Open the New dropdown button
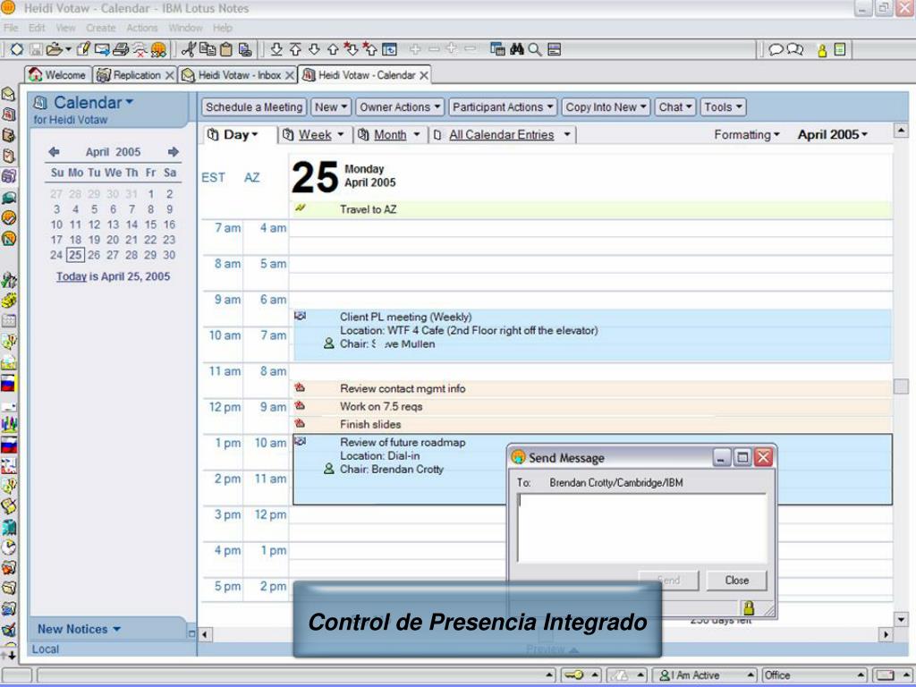The height and width of the screenshot is (687, 916). pyautogui.click(x=331, y=107)
